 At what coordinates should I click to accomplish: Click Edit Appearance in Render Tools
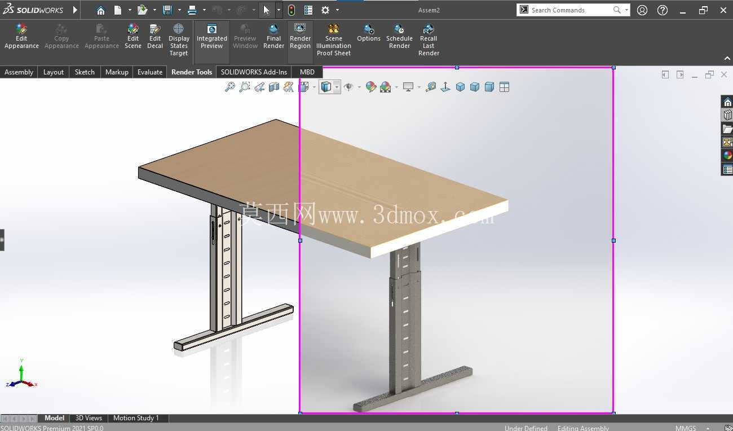coord(21,37)
